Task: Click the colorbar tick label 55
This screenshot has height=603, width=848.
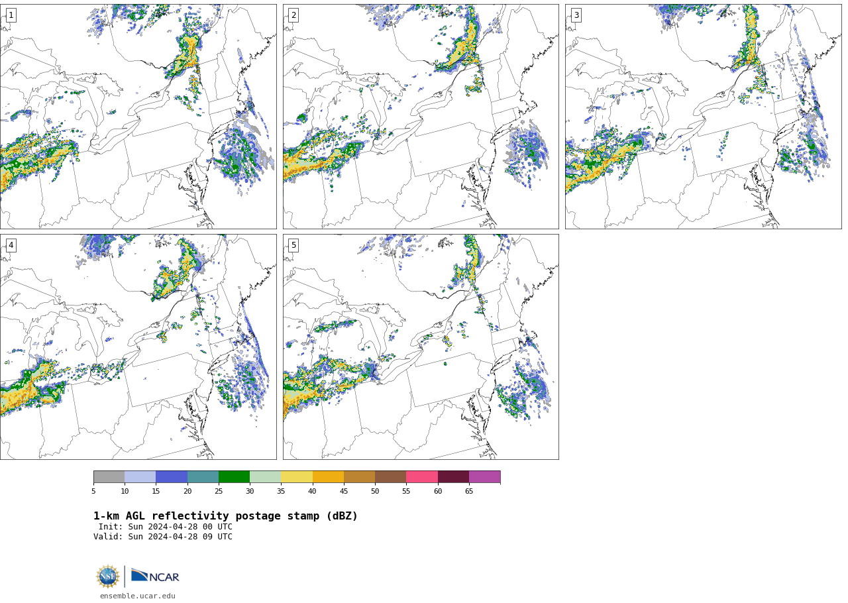Action: 406,491
